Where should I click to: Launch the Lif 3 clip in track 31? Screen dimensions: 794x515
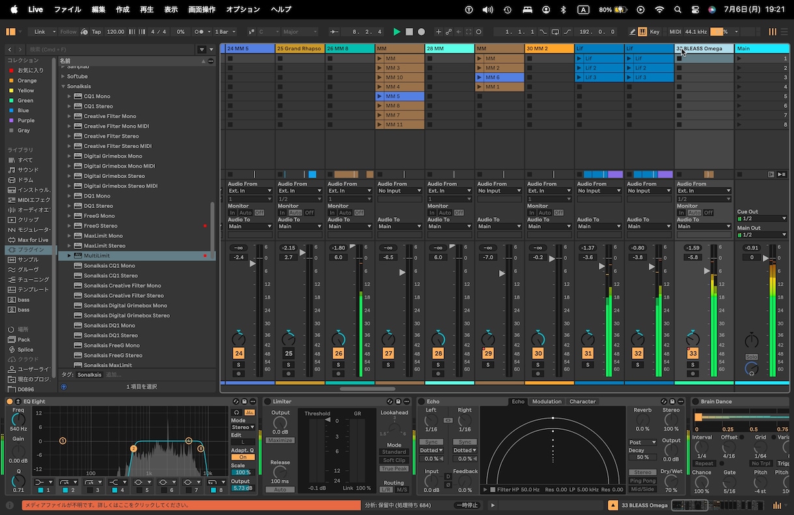(579, 77)
